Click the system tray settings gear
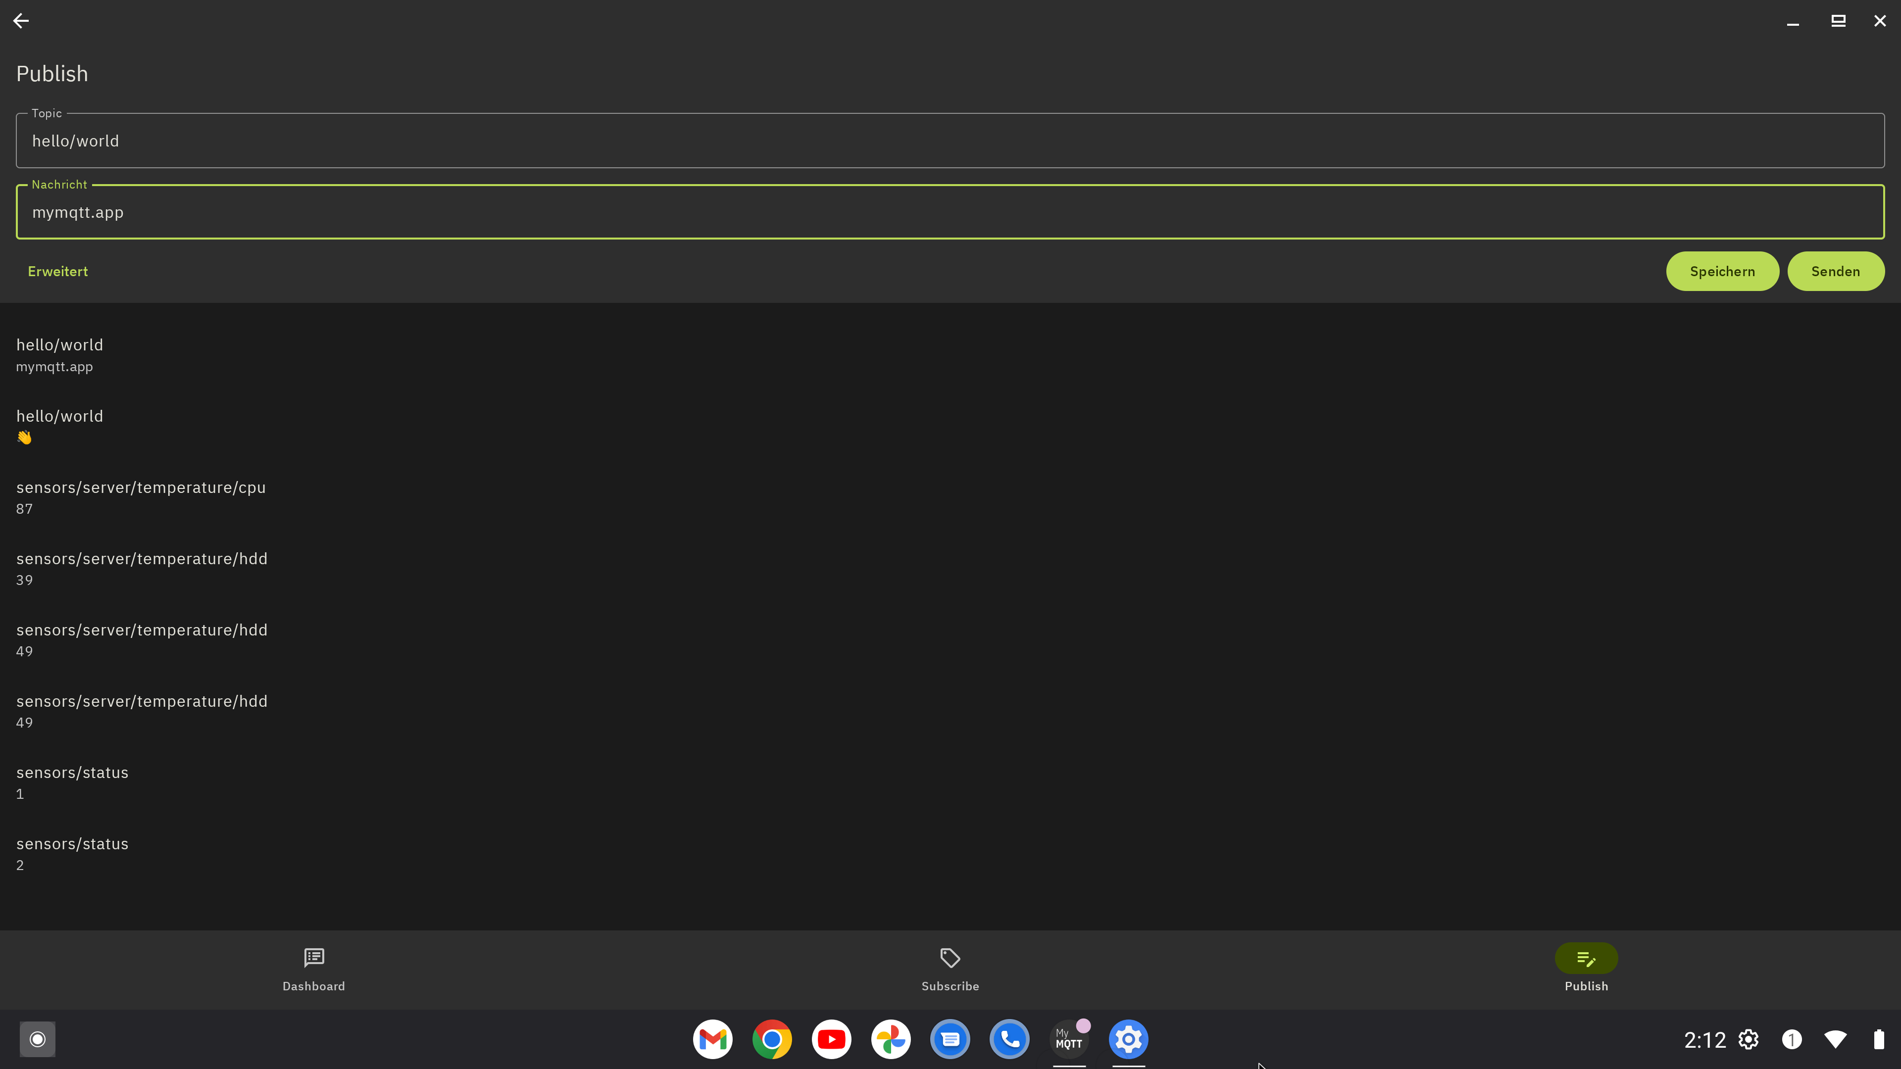This screenshot has height=1069, width=1901. click(1748, 1039)
